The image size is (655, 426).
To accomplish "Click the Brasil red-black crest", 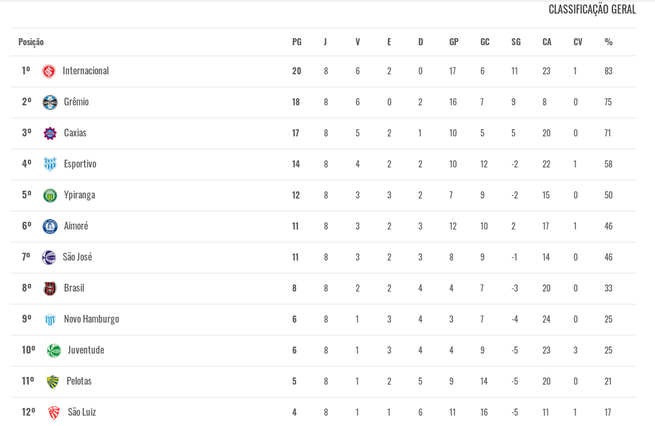I will (x=50, y=288).
